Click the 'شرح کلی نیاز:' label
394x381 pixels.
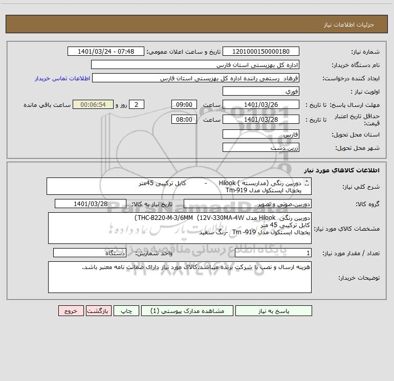point(361,187)
